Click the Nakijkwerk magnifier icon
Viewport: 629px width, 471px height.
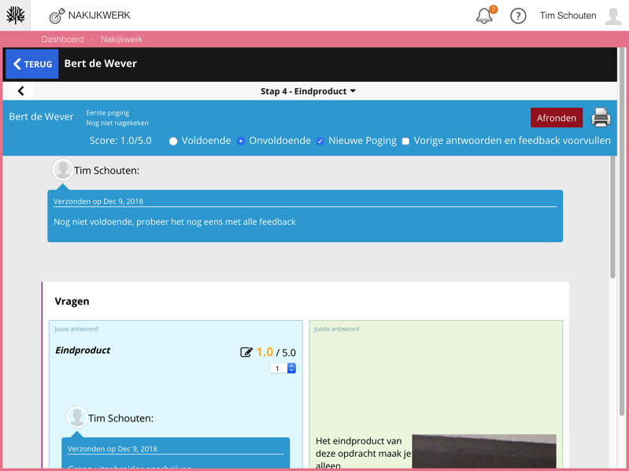tap(57, 16)
